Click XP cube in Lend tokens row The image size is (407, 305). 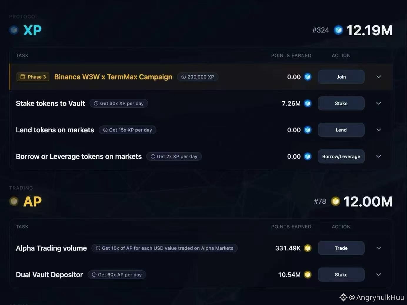click(308, 130)
